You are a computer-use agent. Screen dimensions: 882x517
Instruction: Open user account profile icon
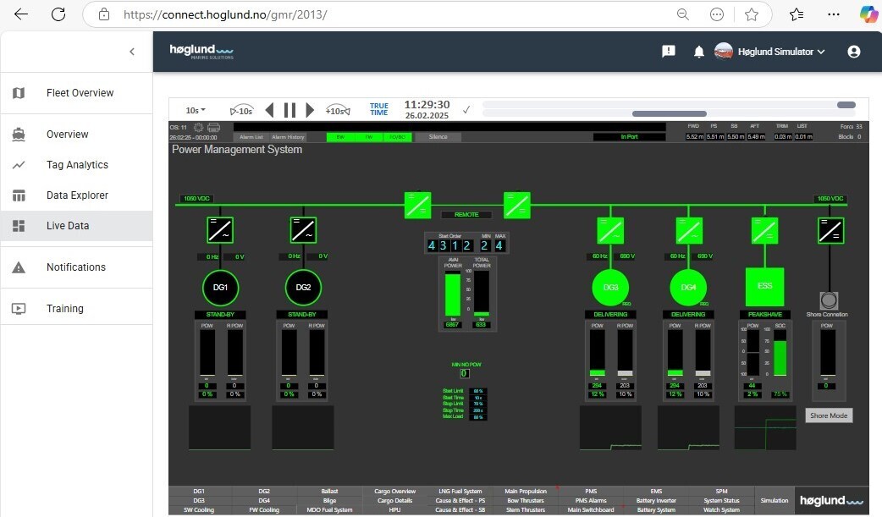[x=854, y=52]
